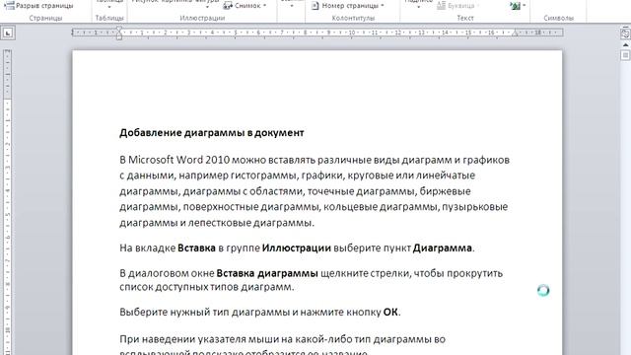Click the bold word "Иллюстрации" in the document text
This screenshot has height=355, width=631.
point(296,248)
